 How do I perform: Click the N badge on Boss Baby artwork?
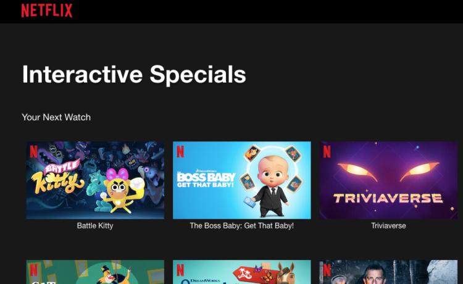pos(180,151)
